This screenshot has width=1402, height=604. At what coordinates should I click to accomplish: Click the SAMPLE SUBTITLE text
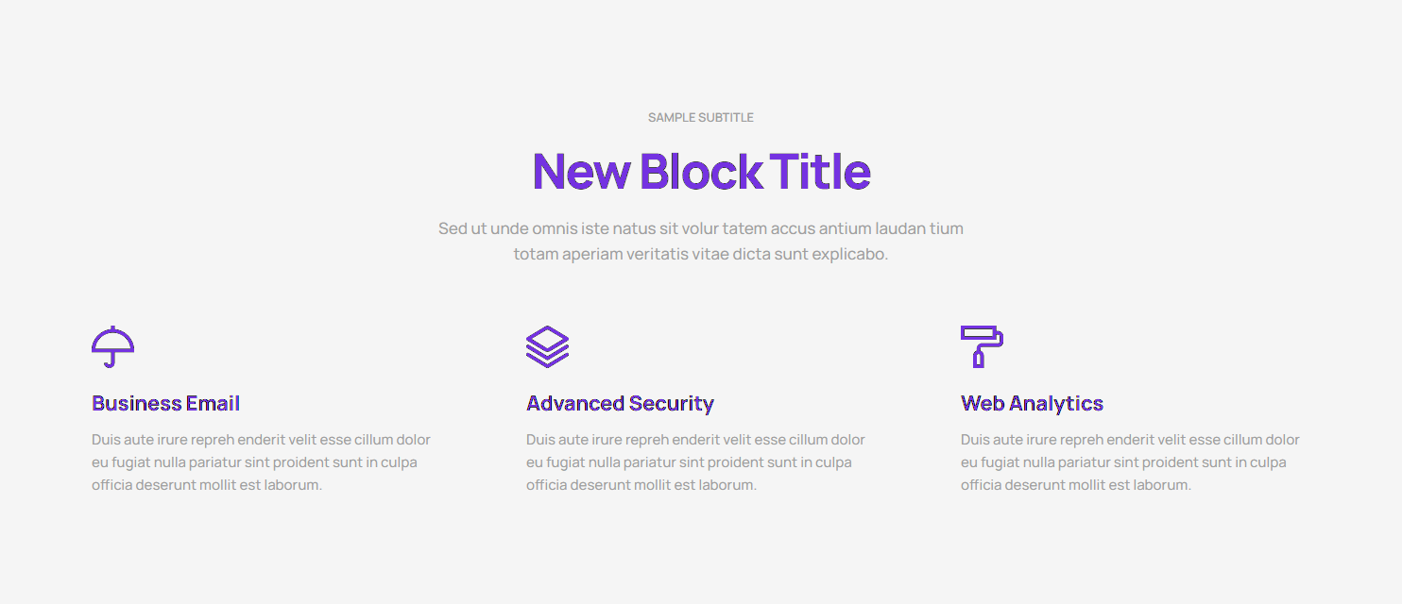(700, 118)
